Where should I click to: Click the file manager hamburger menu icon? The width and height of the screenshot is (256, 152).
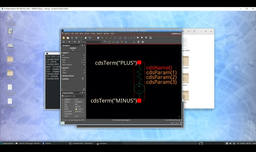tap(194, 32)
